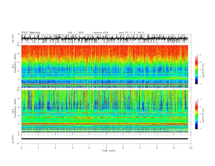The height and width of the screenshot is (166, 215).
Task: Click the "-7" tick on ch.2 colorbar
Action: [200, 129]
